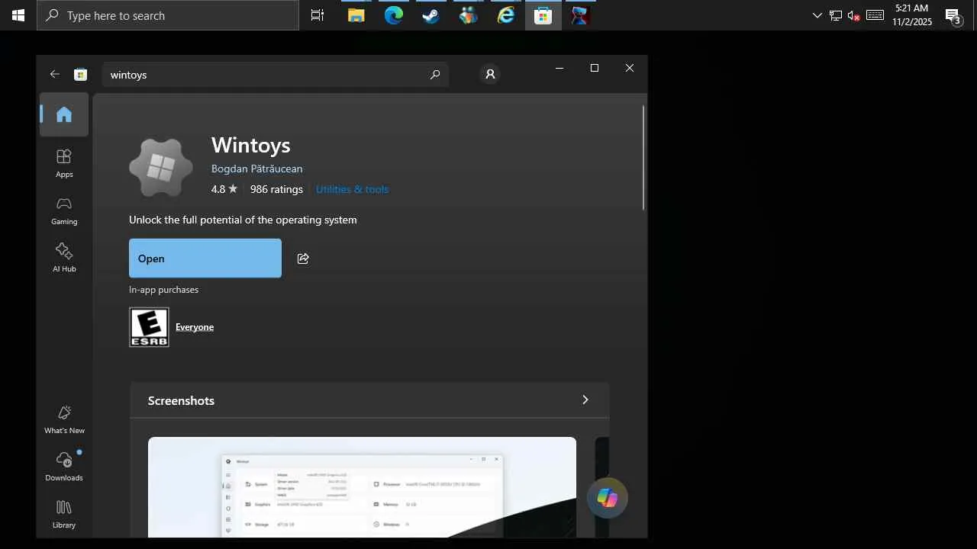Select Home in the Store sidebar
This screenshot has width=977, height=549.
point(64,114)
